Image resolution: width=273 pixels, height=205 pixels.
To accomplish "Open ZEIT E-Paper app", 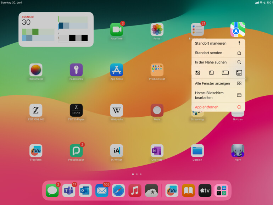I will pos(76,110).
